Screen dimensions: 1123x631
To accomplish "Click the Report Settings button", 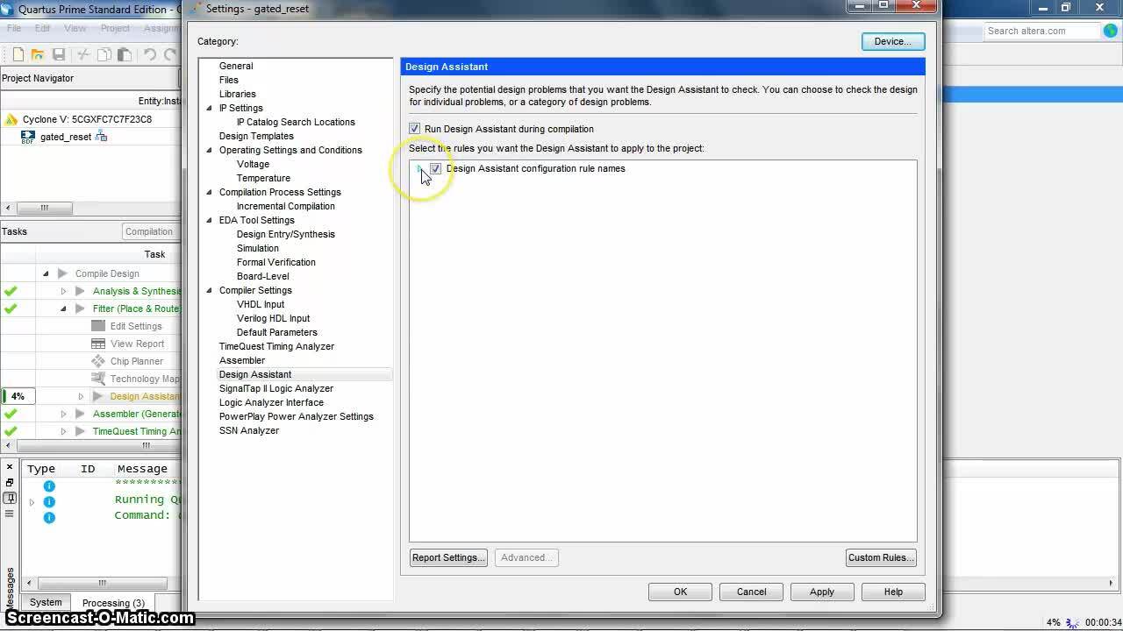I will (447, 557).
